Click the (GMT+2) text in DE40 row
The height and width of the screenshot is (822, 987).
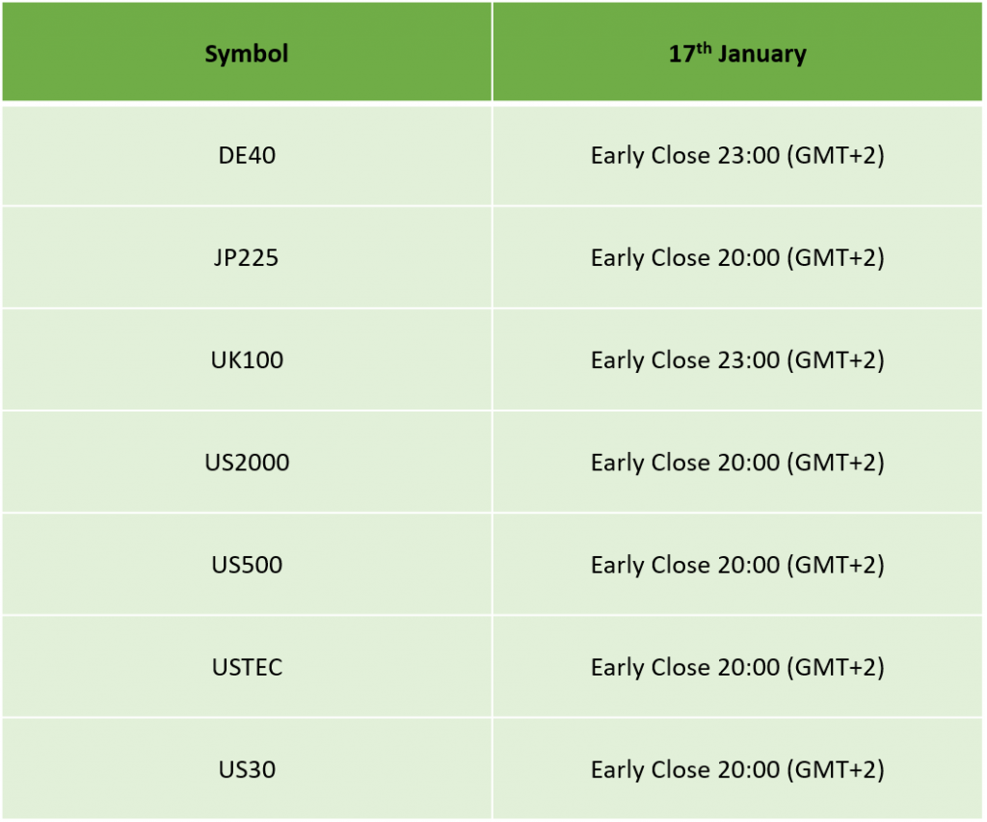pos(836,155)
